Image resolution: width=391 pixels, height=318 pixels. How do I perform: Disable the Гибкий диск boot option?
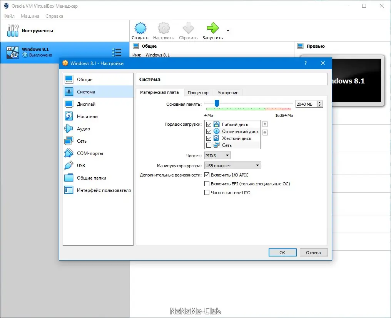[209, 124]
